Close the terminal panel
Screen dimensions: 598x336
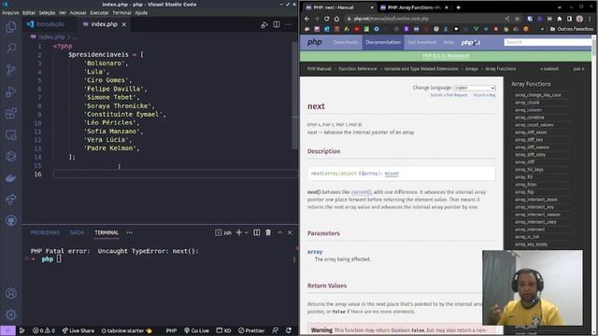pos(290,232)
